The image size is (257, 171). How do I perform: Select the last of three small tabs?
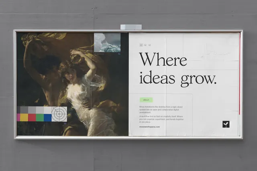coord(149,45)
